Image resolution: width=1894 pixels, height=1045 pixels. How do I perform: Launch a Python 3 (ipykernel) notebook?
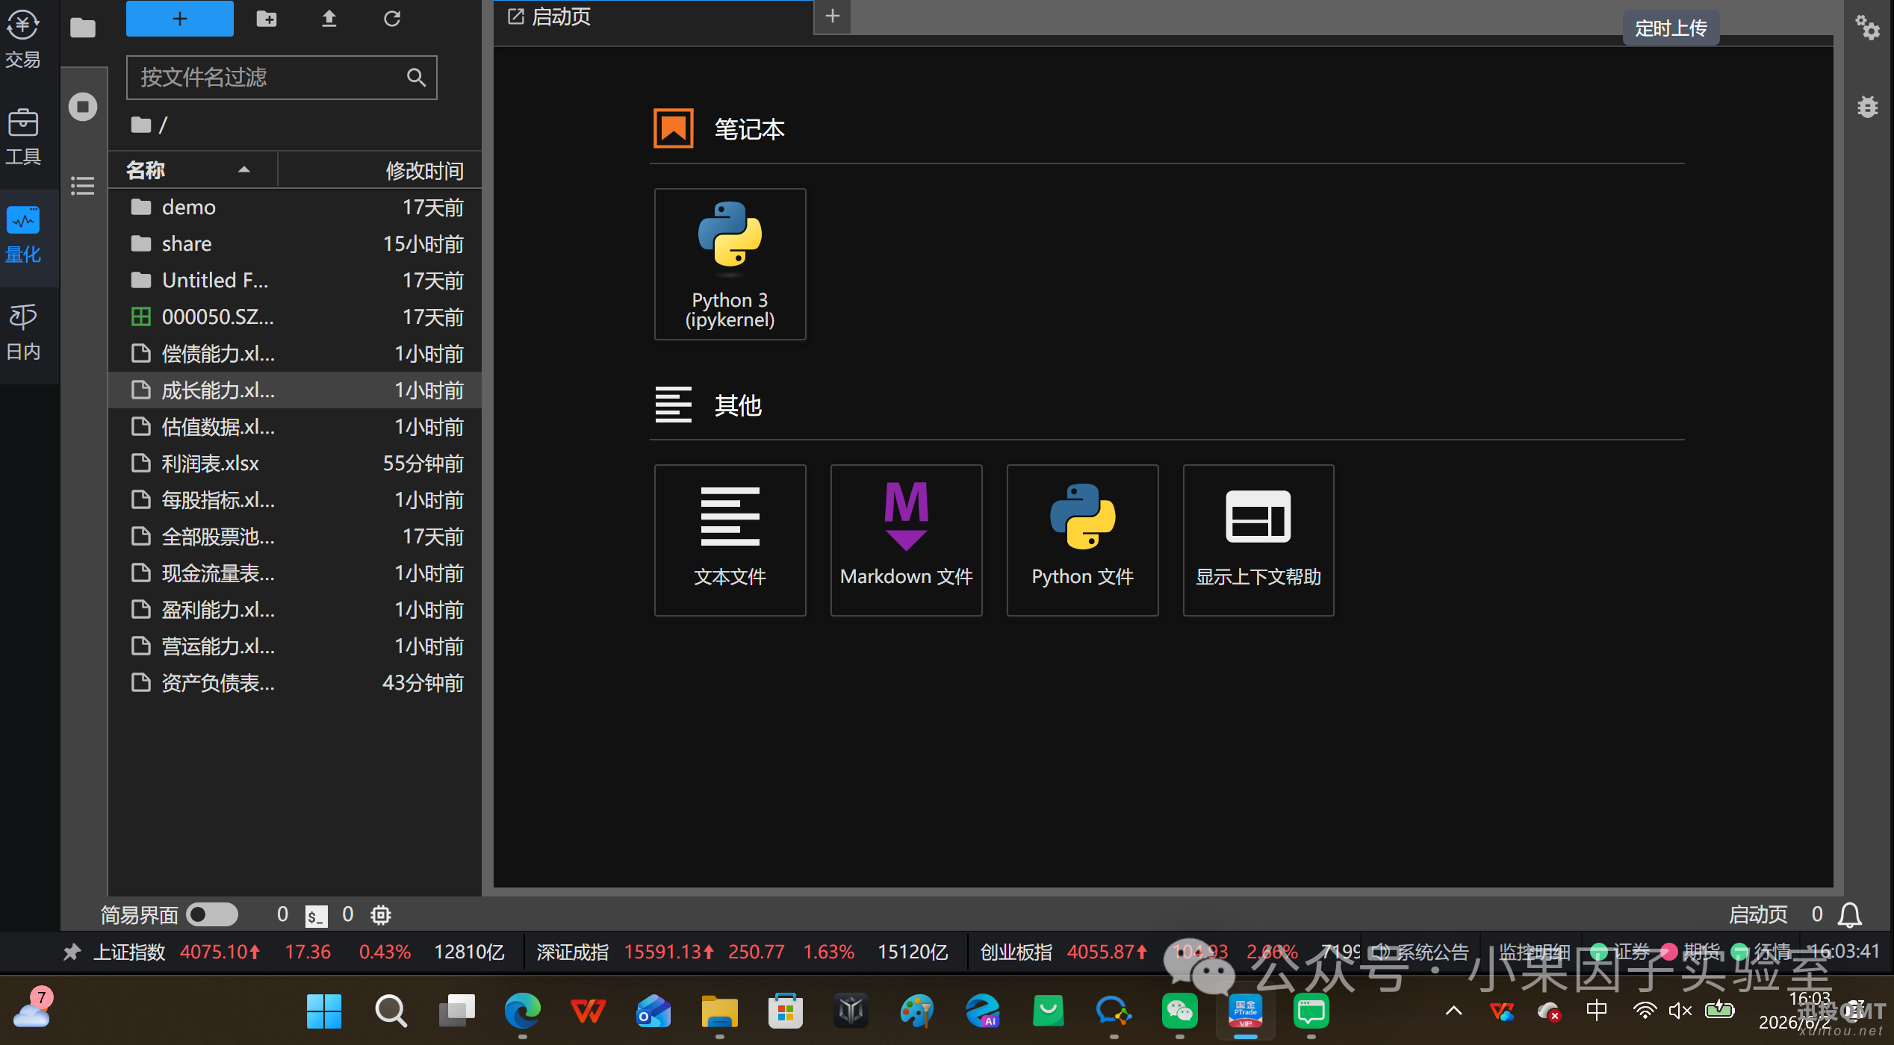pos(730,264)
